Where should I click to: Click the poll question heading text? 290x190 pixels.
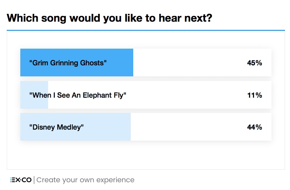[x=109, y=18]
